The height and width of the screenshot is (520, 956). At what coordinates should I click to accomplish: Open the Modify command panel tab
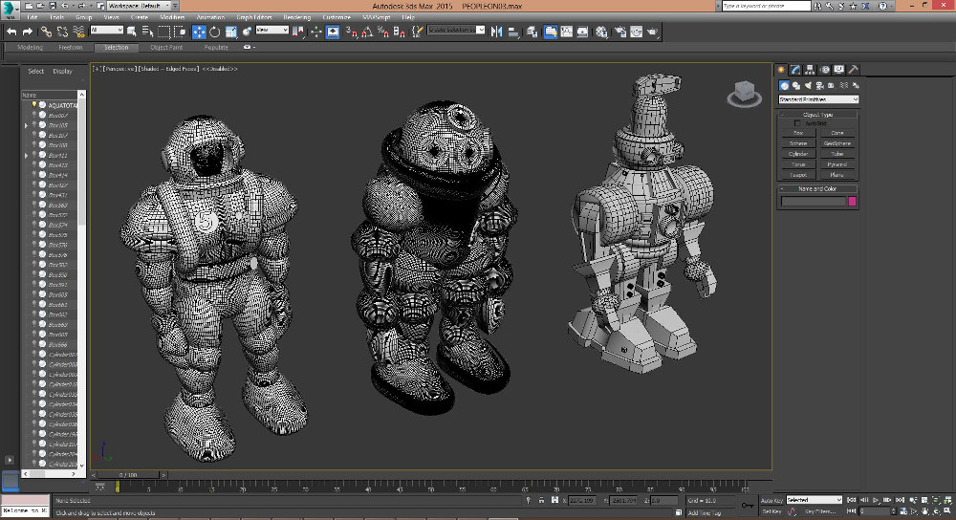795,70
